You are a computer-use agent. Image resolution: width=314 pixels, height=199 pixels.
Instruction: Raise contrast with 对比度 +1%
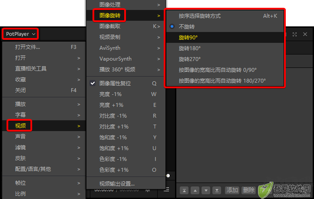click(126, 127)
